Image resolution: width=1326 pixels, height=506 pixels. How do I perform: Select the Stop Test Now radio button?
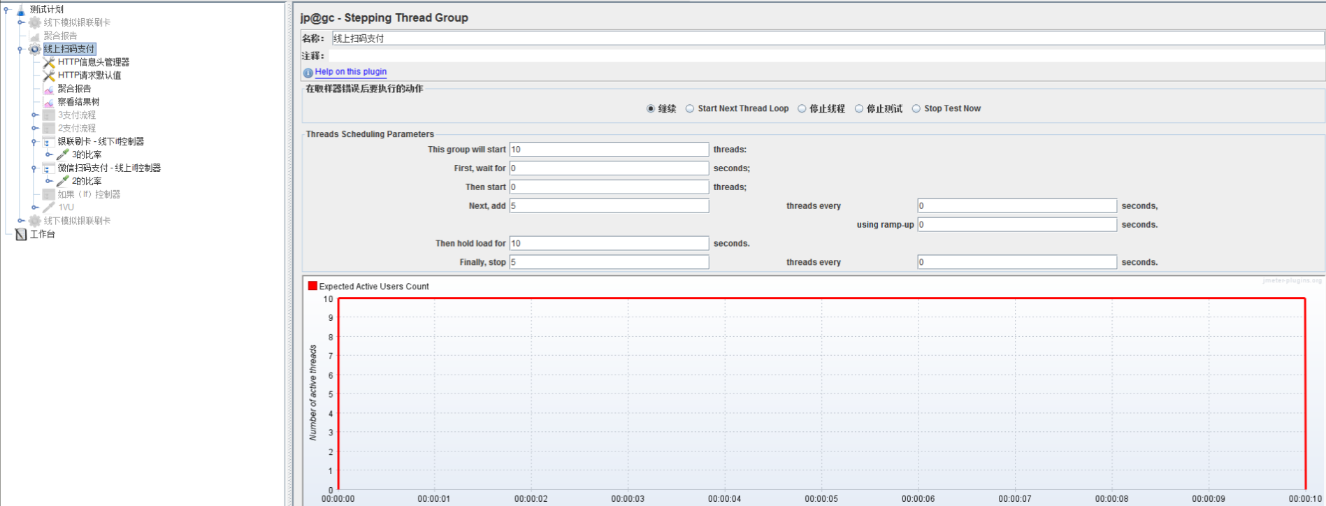916,108
